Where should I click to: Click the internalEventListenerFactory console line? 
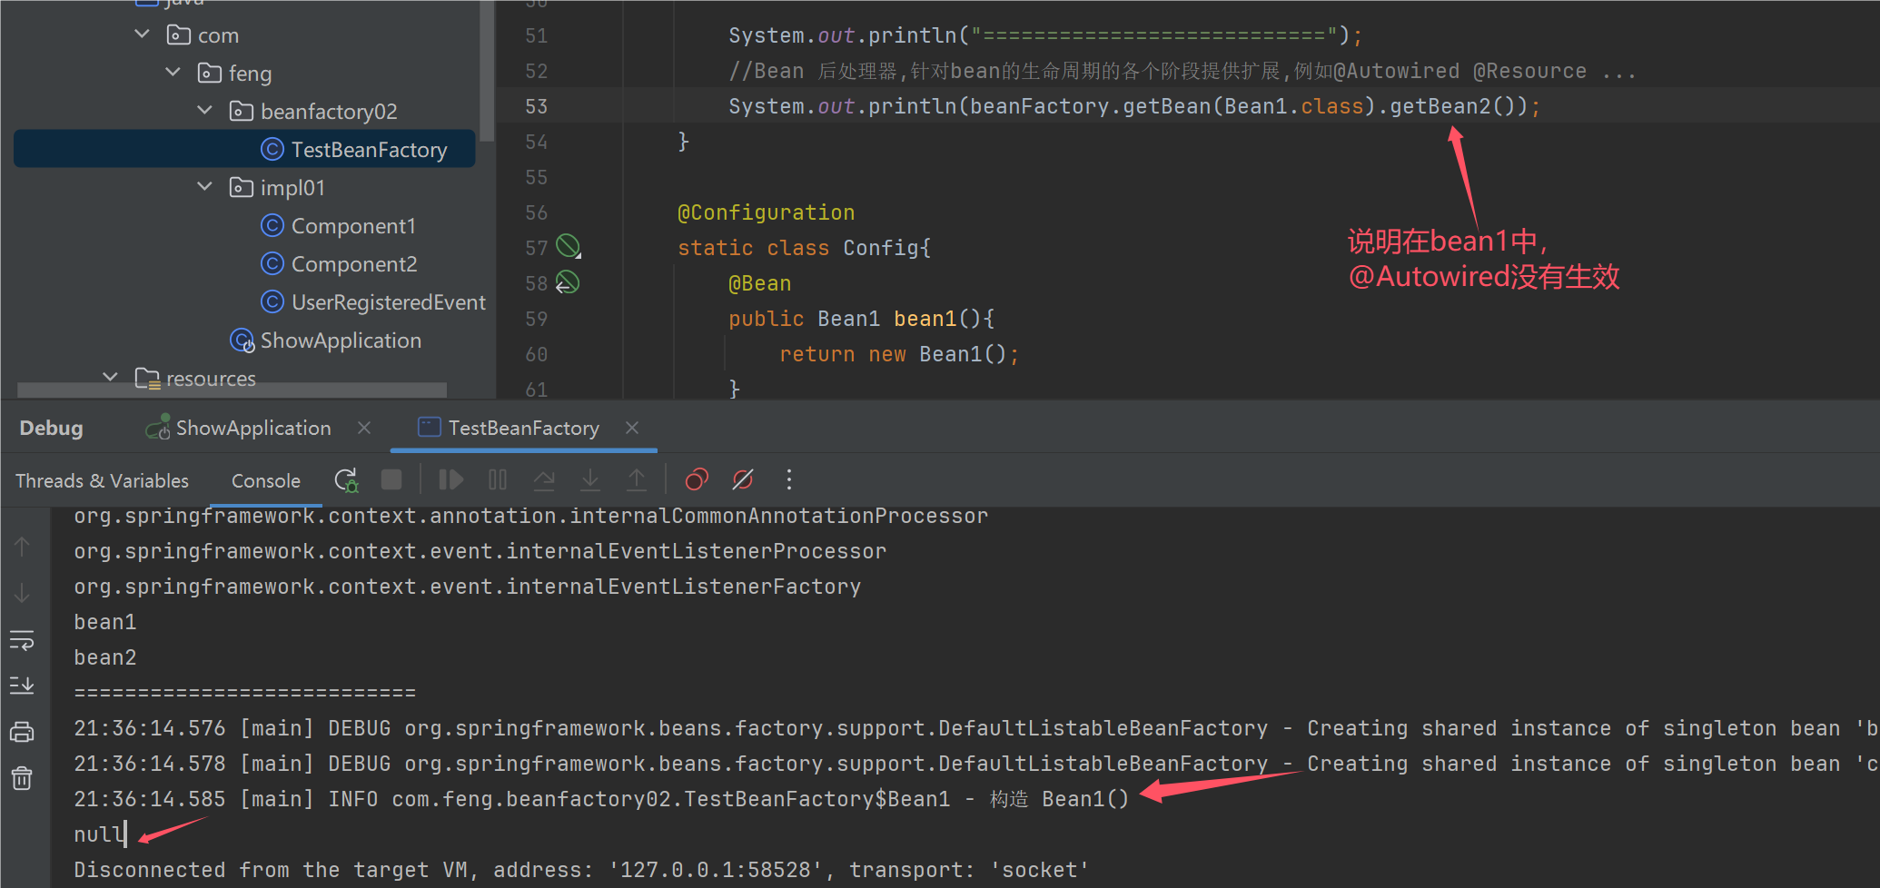[467, 587]
